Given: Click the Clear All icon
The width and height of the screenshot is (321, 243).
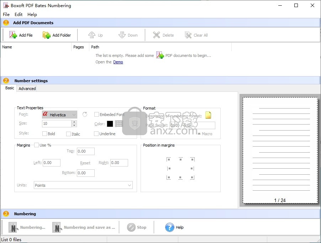Looking at the screenshot, I should point(188,35).
